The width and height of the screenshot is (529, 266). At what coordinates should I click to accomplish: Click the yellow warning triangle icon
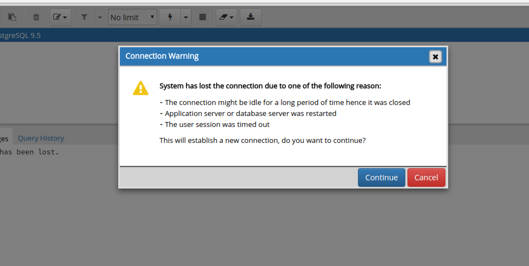point(140,88)
